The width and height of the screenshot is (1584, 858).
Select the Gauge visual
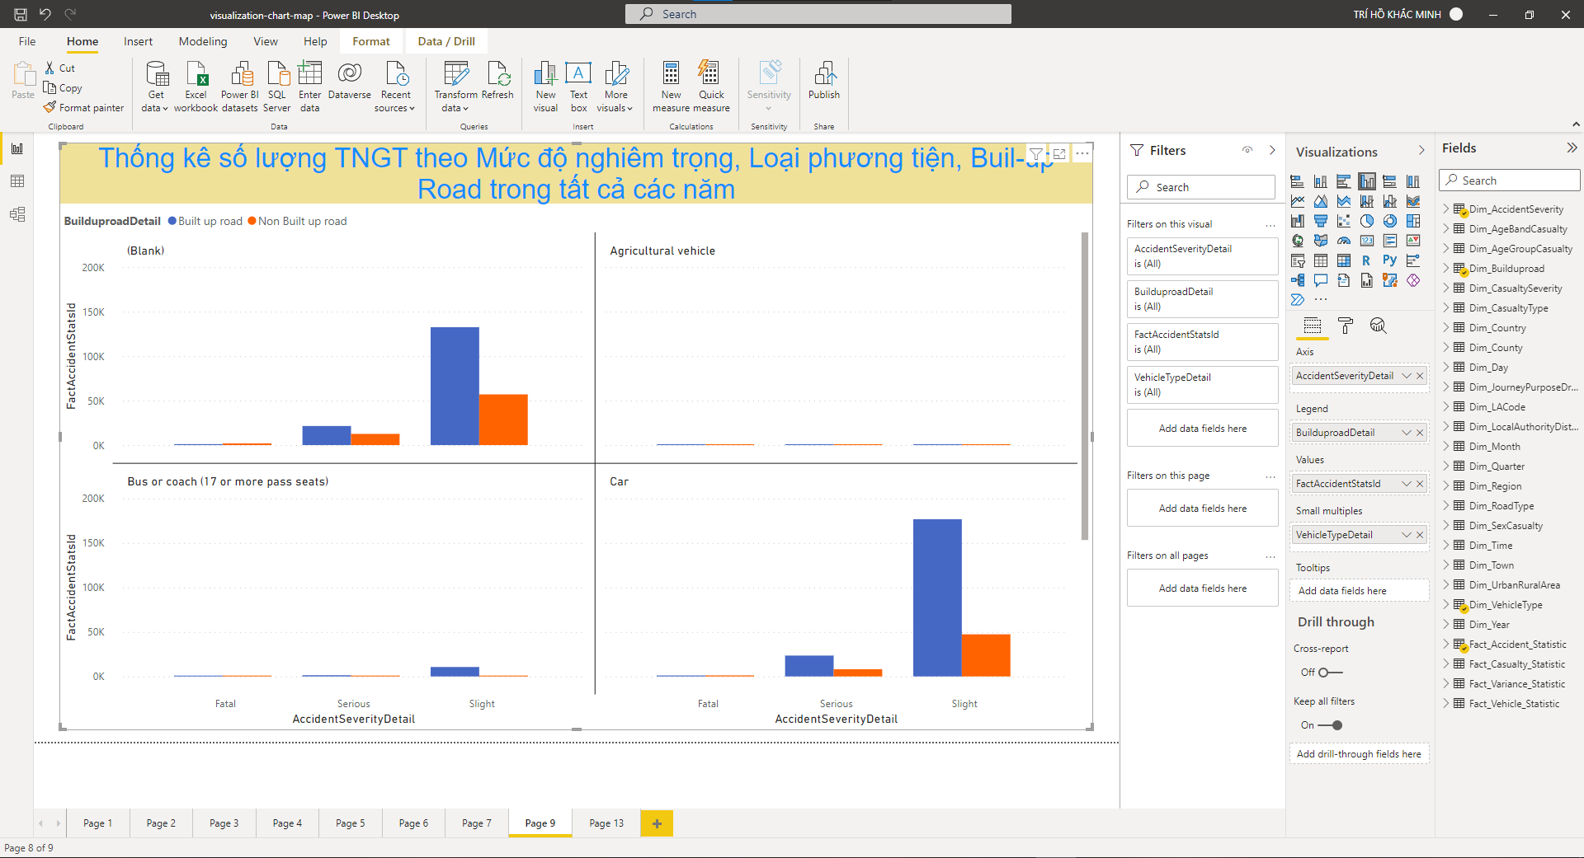click(1344, 241)
